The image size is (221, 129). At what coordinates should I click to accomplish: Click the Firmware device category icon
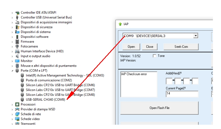17,41
